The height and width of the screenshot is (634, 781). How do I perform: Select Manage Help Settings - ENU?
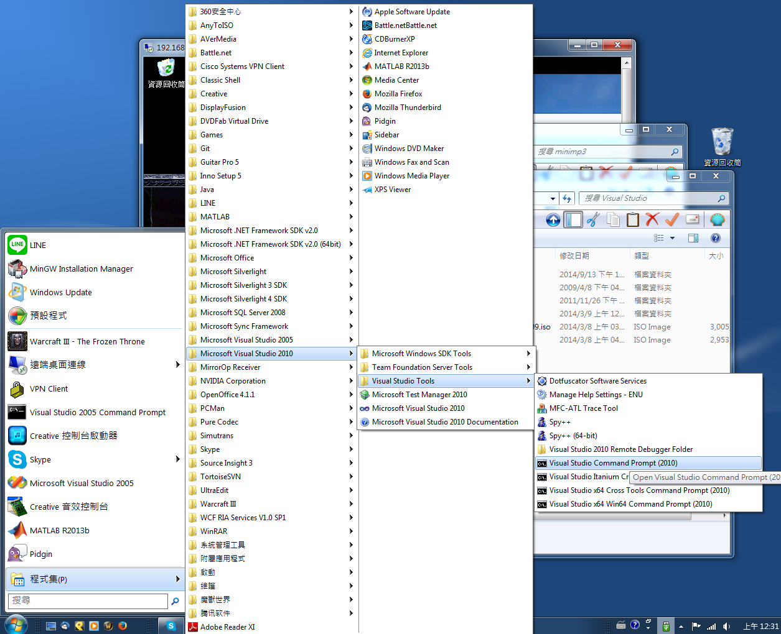click(x=648, y=395)
